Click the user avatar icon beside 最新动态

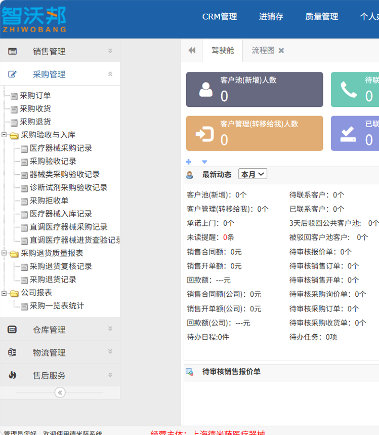[x=190, y=175]
